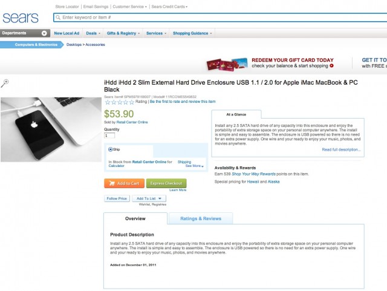The image size is (387, 291).
Task: Click the zoom magnifier icon above the product image
Action: click(x=4, y=83)
